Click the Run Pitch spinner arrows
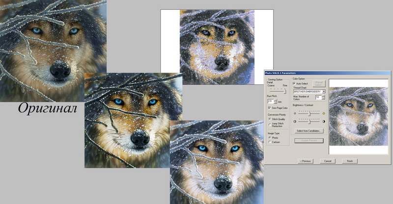 click(276, 101)
